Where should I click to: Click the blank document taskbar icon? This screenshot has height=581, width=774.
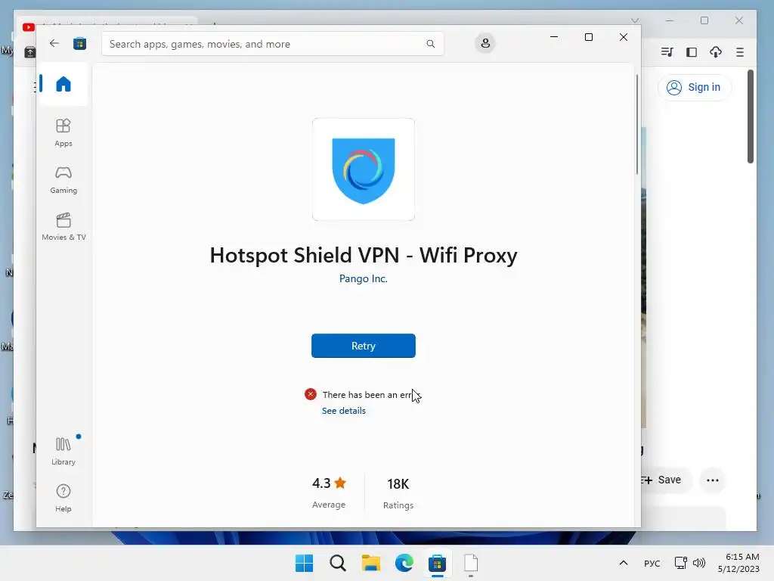coord(471,563)
